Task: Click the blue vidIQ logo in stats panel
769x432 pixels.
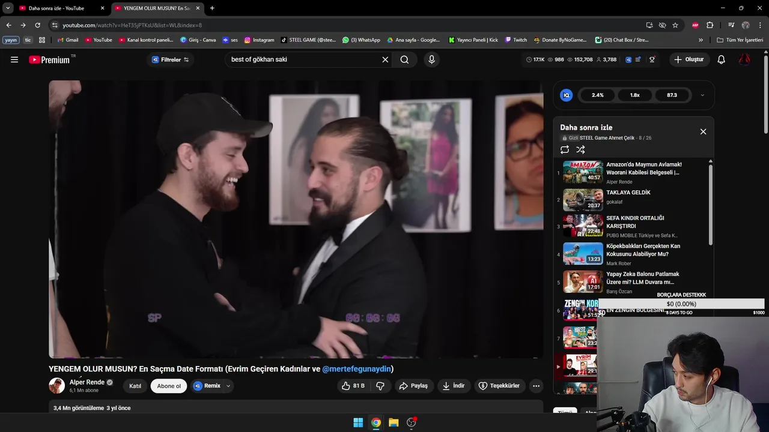Action: [x=566, y=95]
